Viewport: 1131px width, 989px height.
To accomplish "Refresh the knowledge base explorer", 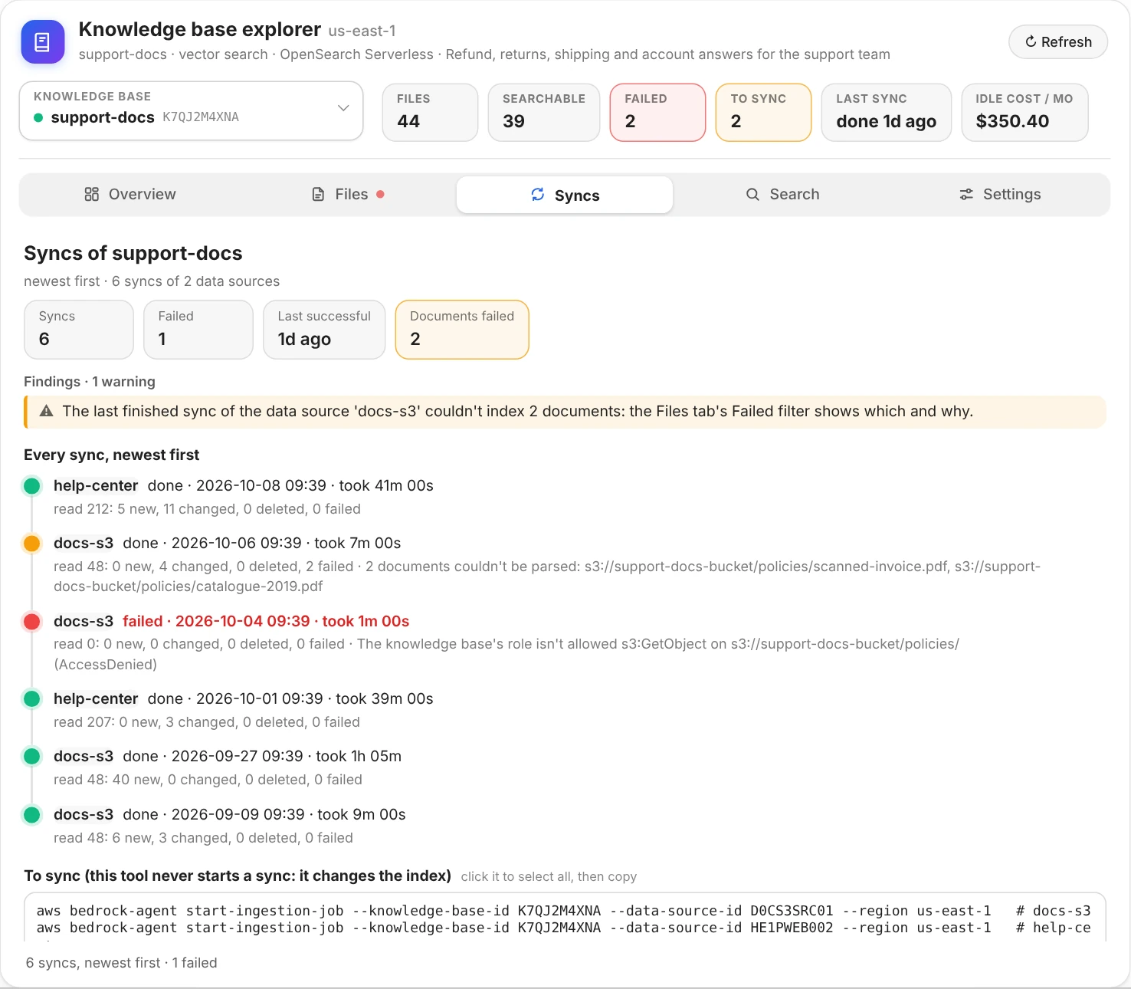I will tap(1058, 42).
